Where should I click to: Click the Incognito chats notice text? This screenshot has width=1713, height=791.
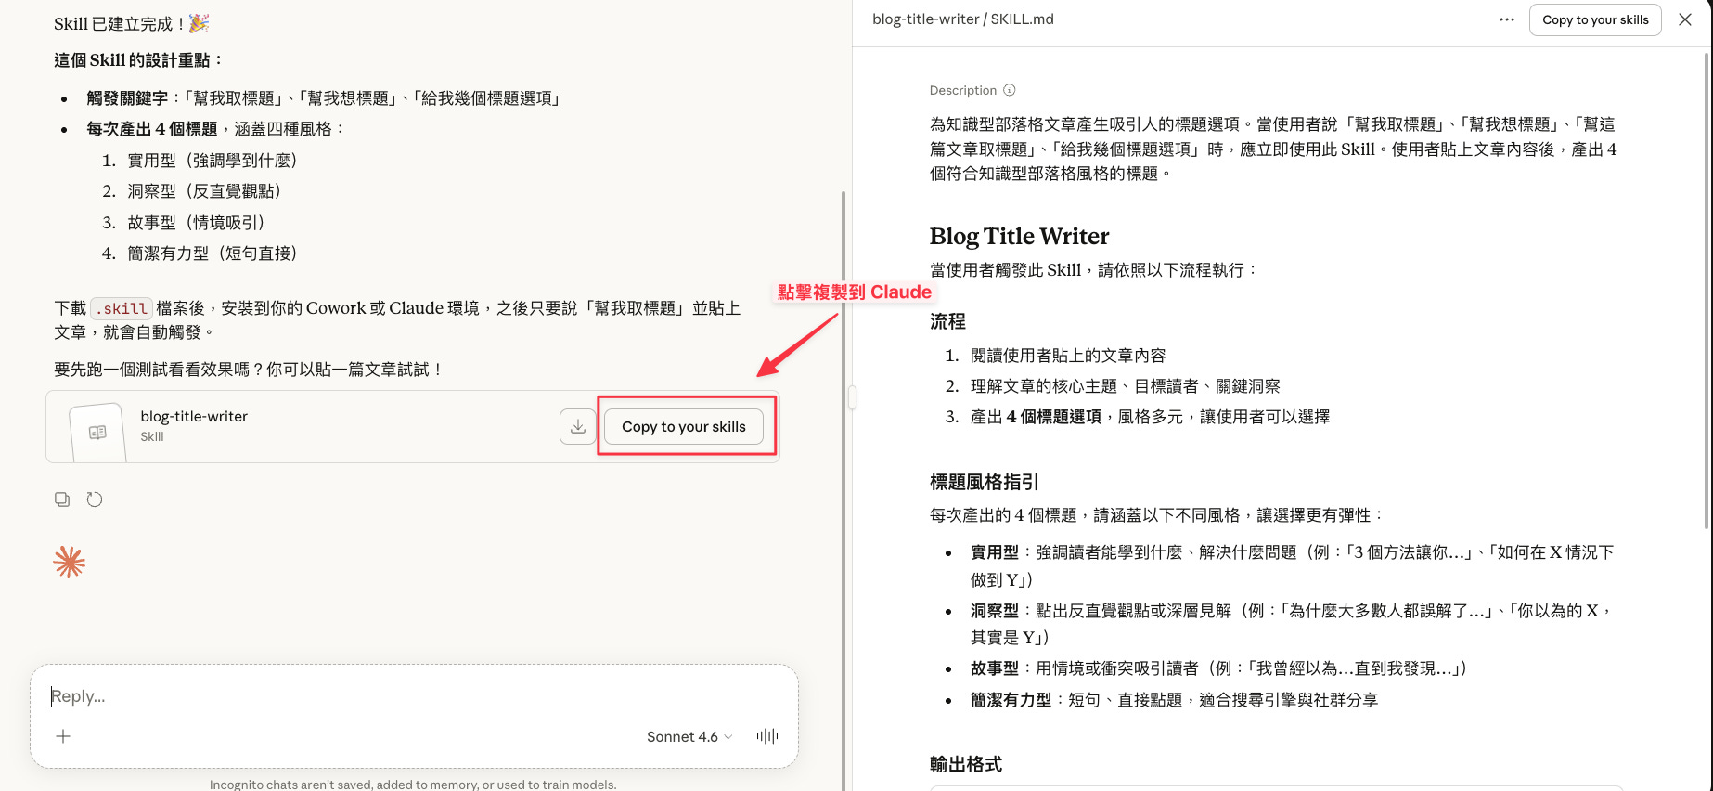click(x=413, y=785)
